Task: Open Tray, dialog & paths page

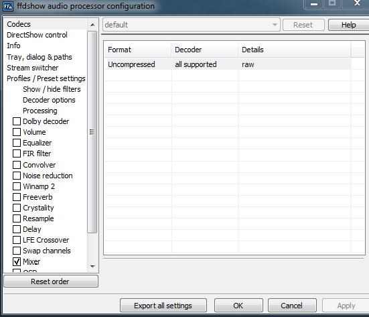Action: tap(40, 57)
